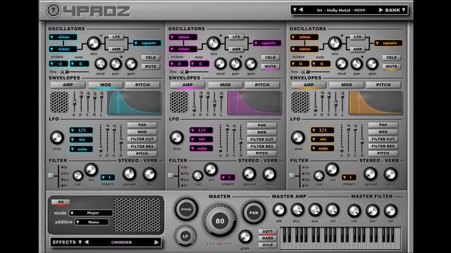Click orange LFO FILTER RES button
Viewport: 451px width, 253px height.
(383, 146)
